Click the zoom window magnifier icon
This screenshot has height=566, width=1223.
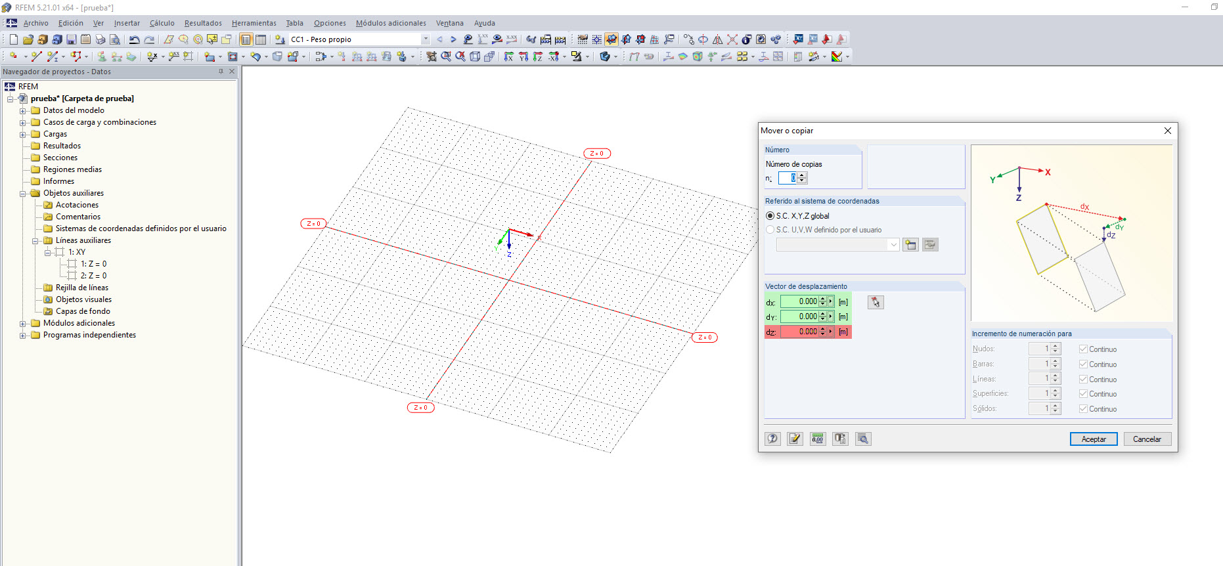click(446, 56)
